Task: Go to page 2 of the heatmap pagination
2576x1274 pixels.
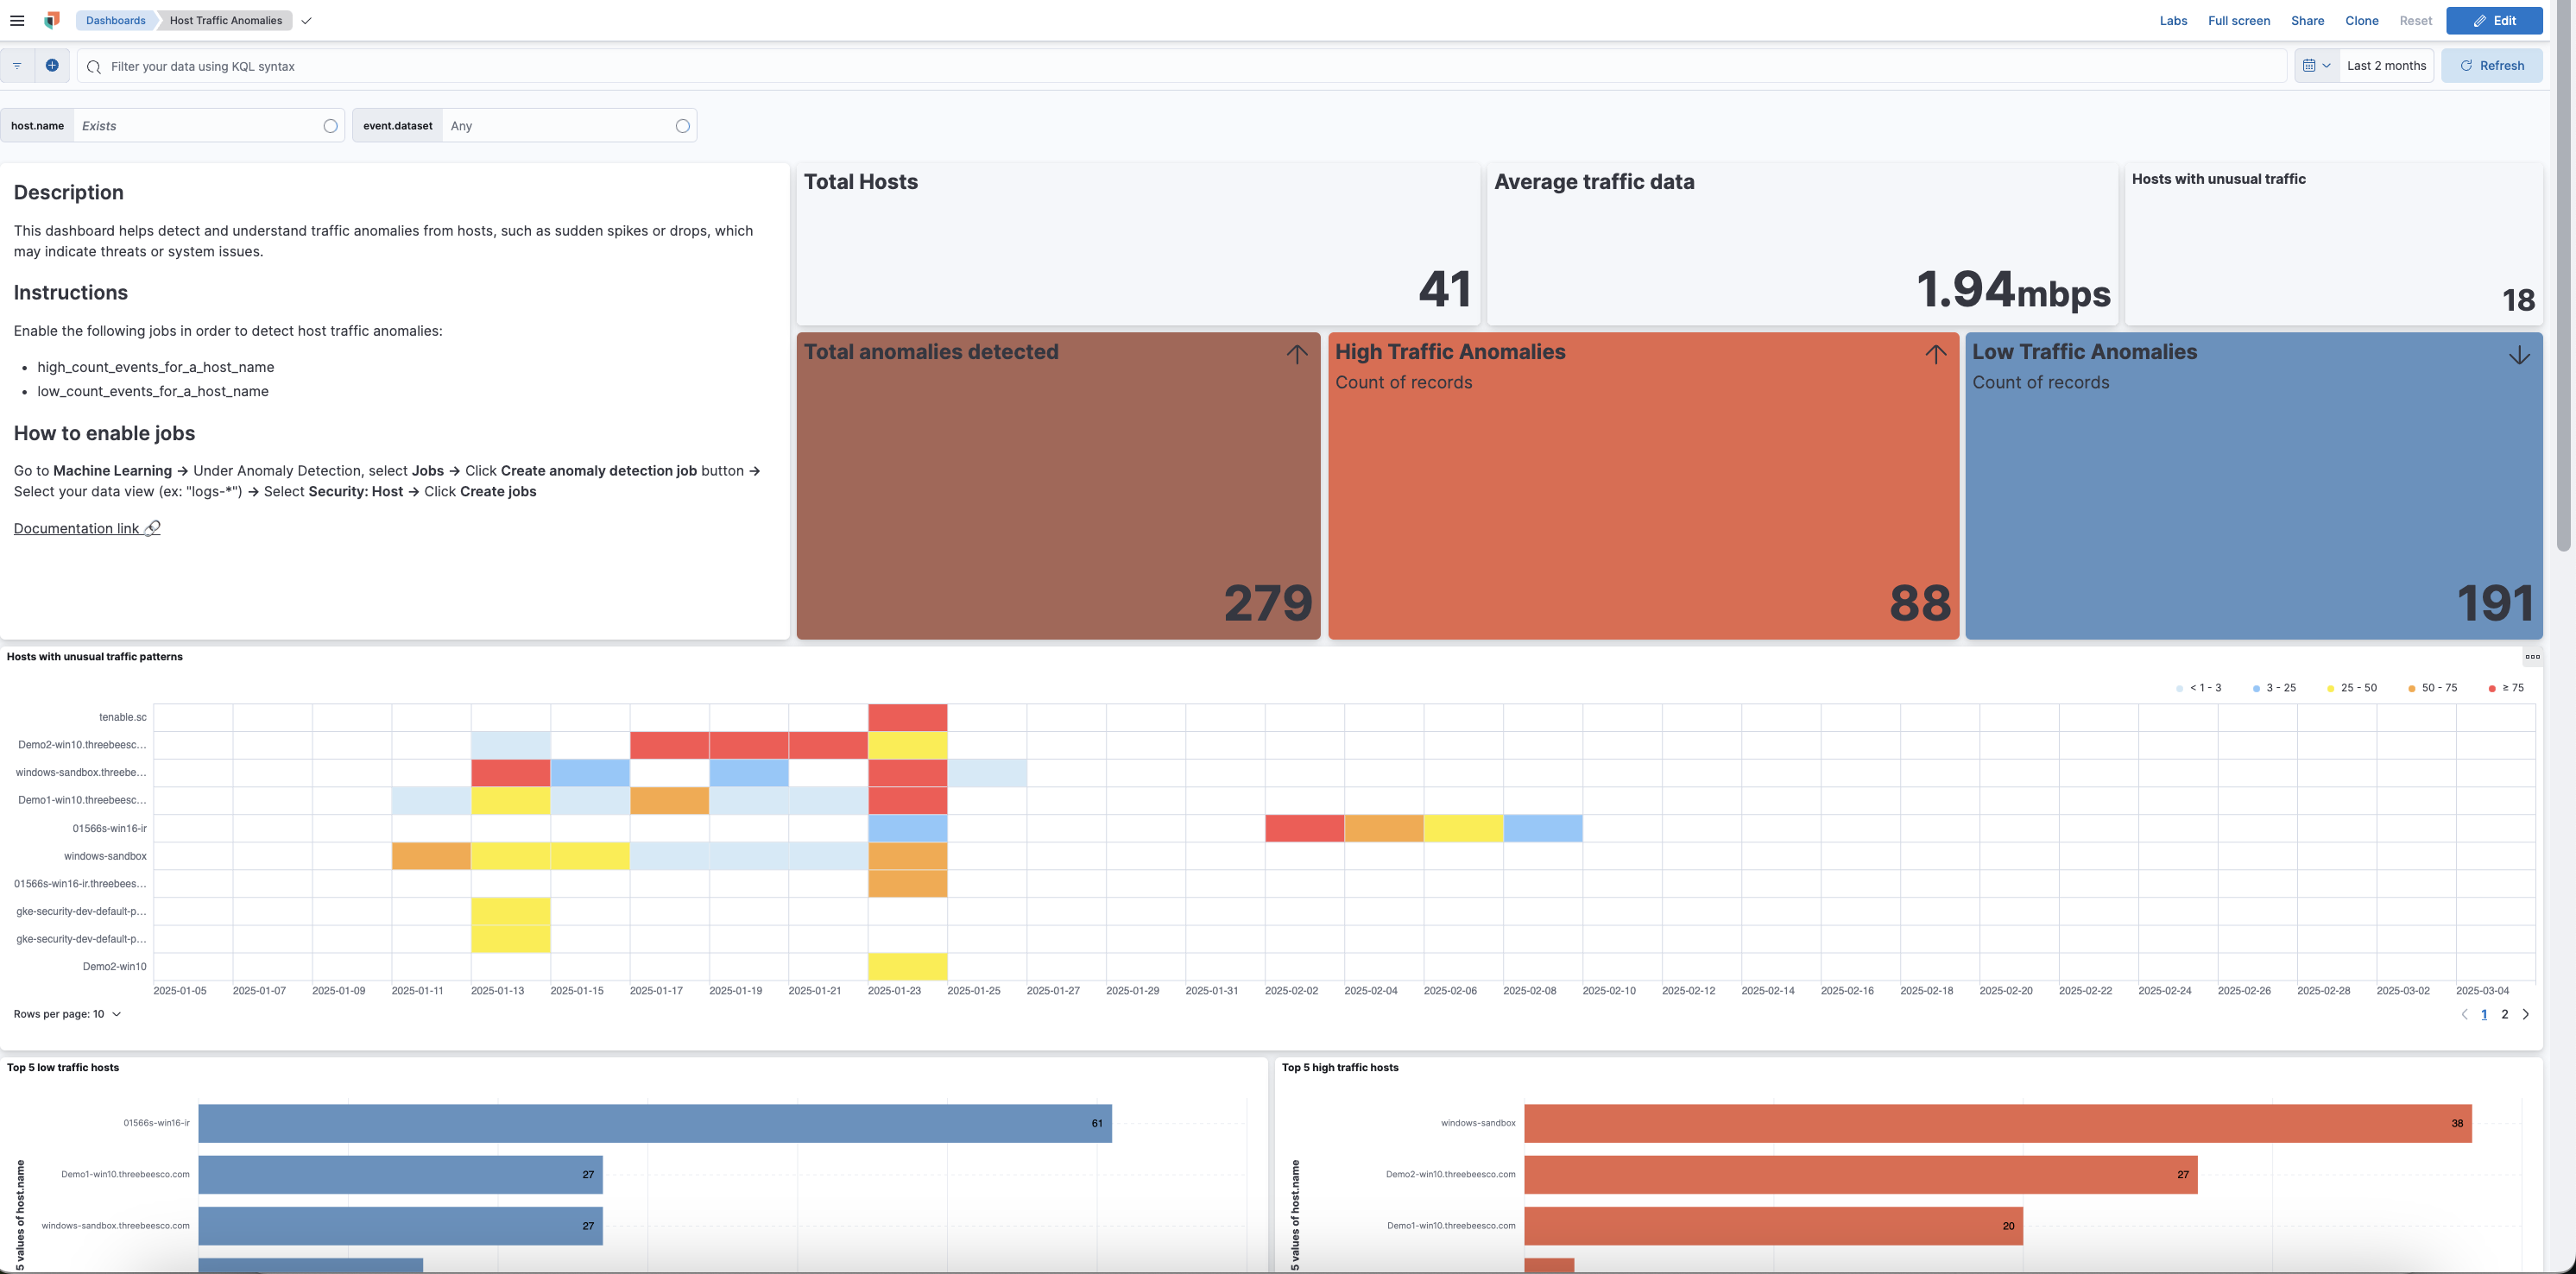Action: 2504,1013
